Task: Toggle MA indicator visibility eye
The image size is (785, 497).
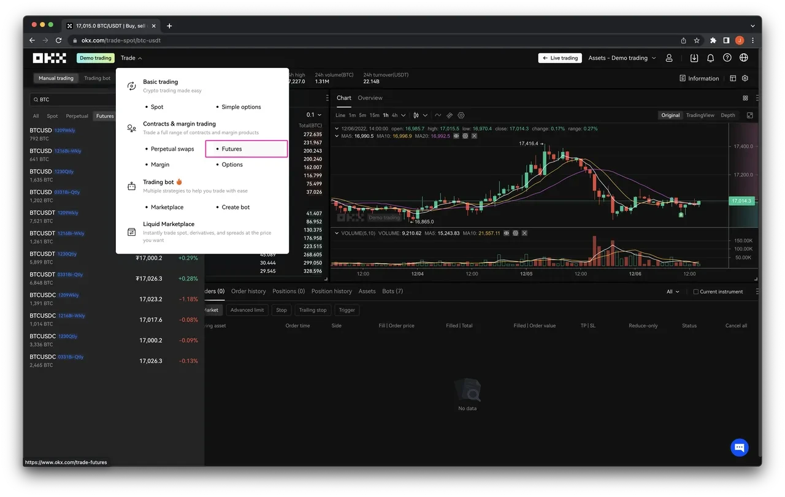Action: (x=456, y=136)
